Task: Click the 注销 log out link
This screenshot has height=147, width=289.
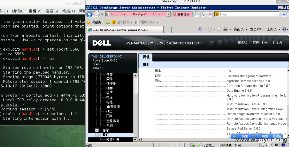Action: 279,43
